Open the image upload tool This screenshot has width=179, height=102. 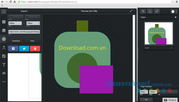click(x=4, y=73)
